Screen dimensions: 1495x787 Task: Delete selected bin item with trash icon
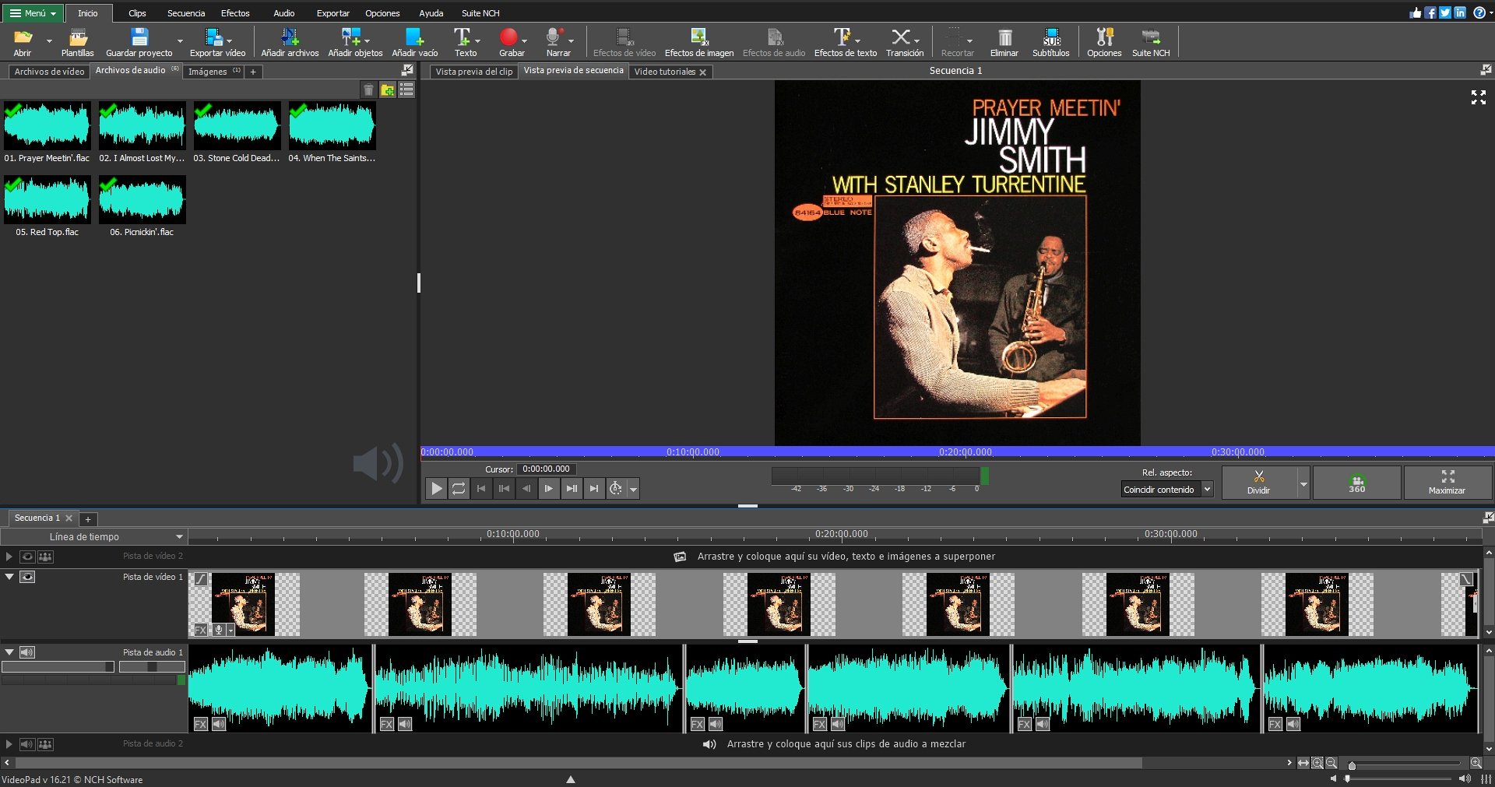368,90
